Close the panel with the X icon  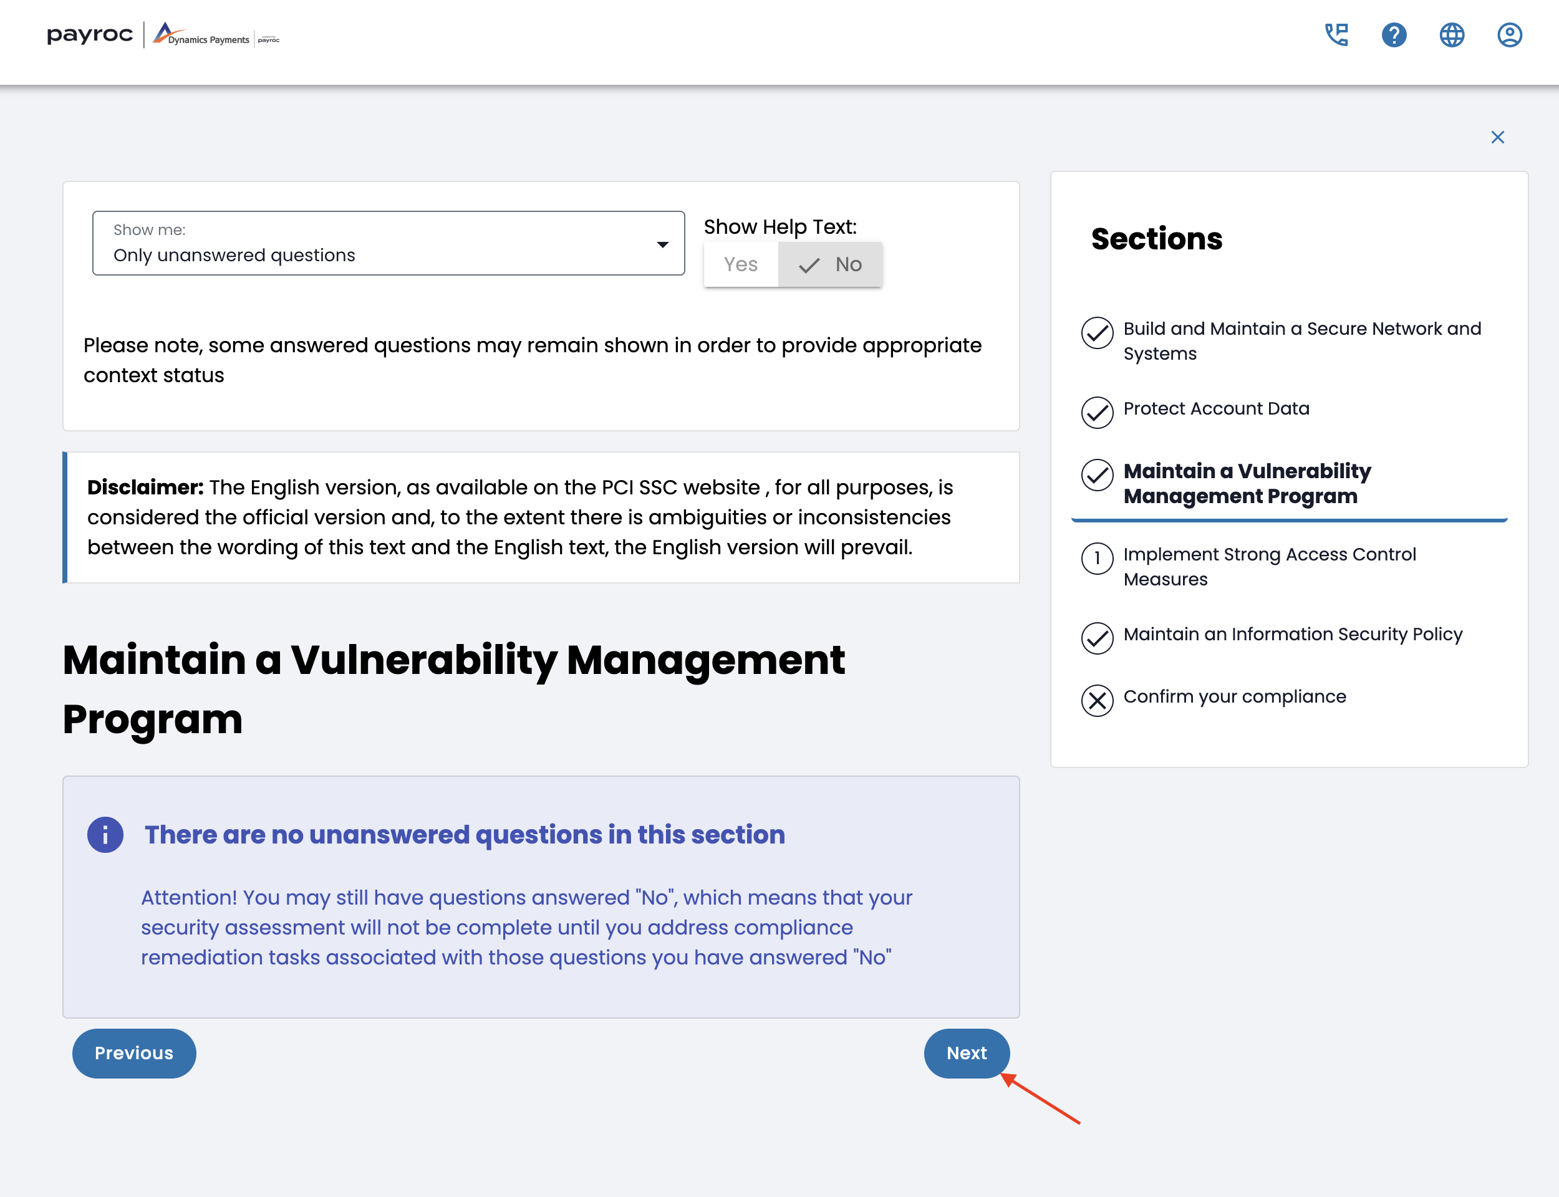coord(1497,137)
